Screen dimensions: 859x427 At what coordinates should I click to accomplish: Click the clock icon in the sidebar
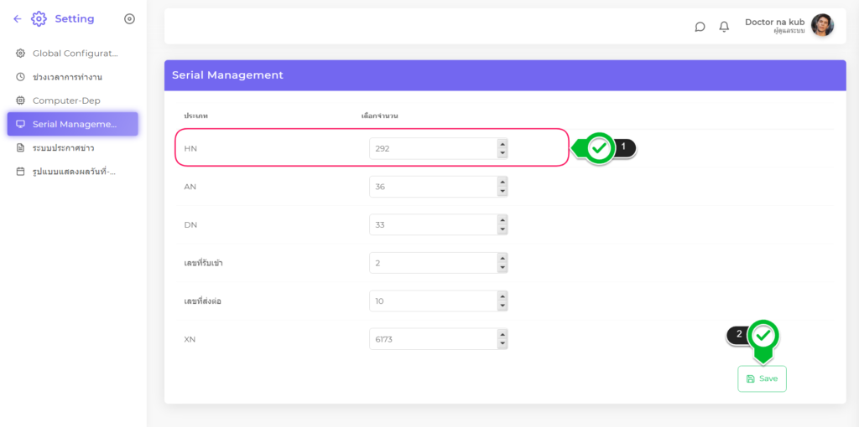pyautogui.click(x=21, y=77)
